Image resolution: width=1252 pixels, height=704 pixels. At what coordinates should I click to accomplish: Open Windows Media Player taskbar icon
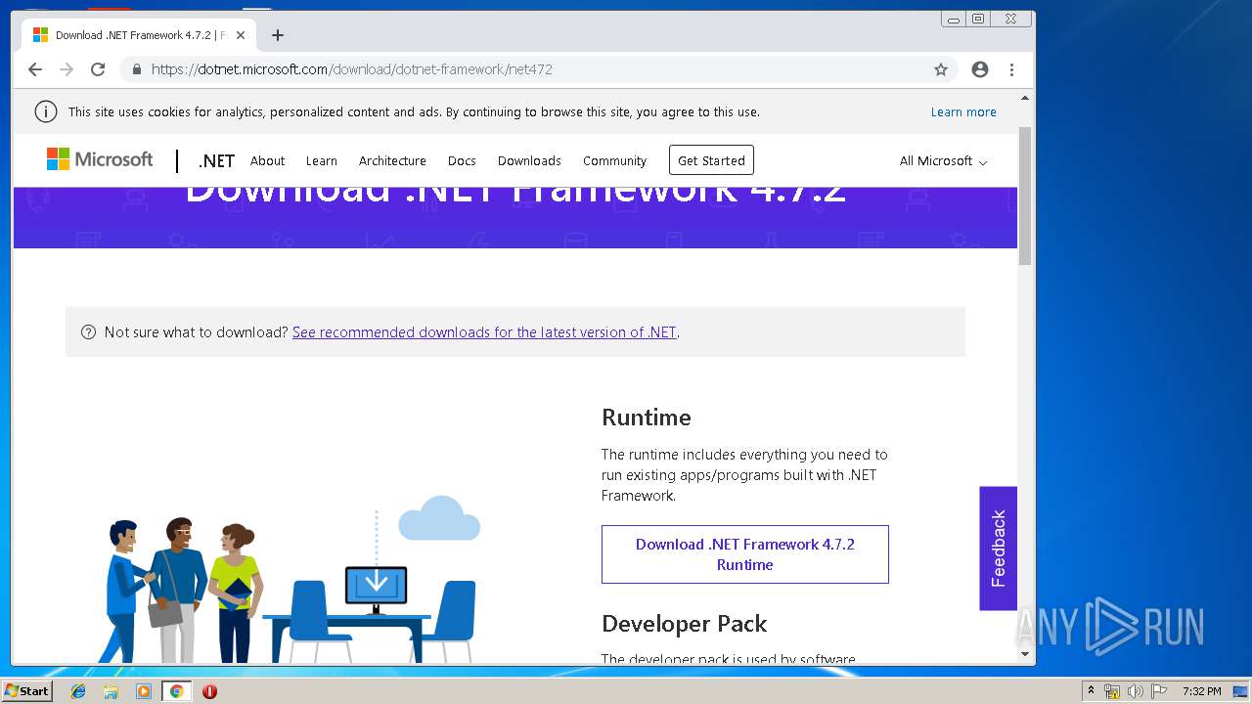click(144, 691)
